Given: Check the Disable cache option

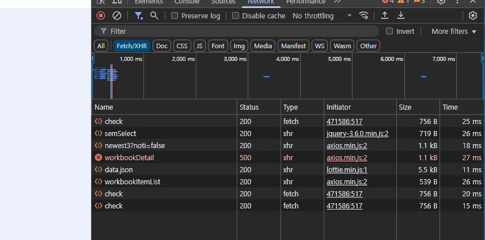Looking at the screenshot, I should [x=236, y=16].
